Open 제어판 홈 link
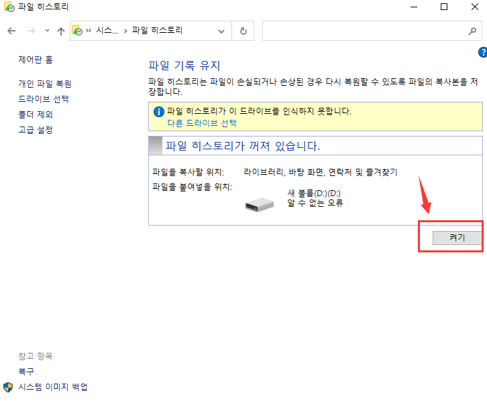 36,60
